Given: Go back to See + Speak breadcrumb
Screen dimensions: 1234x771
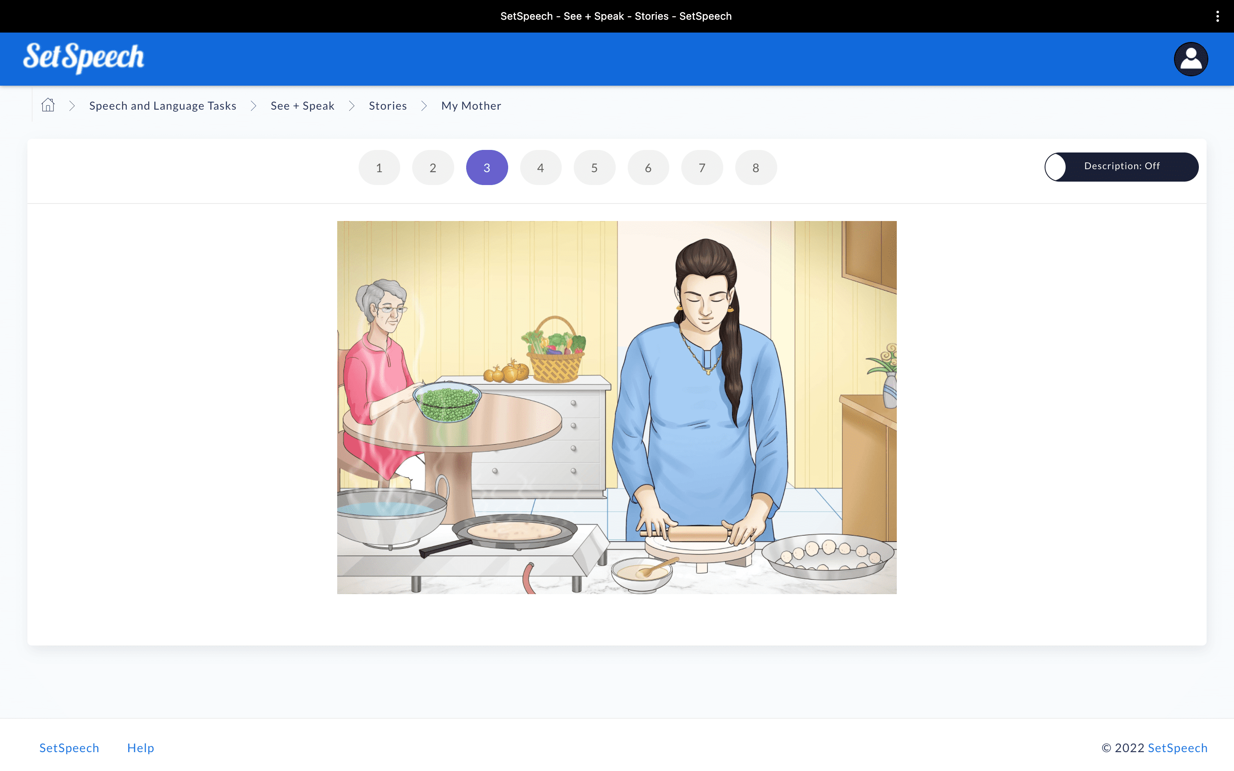Looking at the screenshot, I should click(x=303, y=105).
